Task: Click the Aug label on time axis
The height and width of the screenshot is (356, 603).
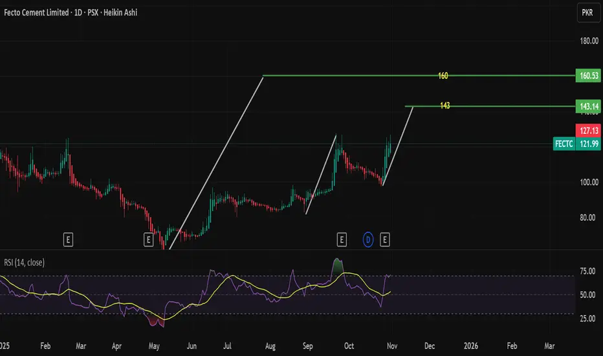Action: pyautogui.click(x=270, y=346)
